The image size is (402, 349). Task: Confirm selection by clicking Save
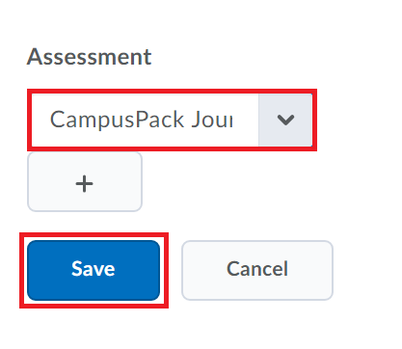[x=94, y=270]
